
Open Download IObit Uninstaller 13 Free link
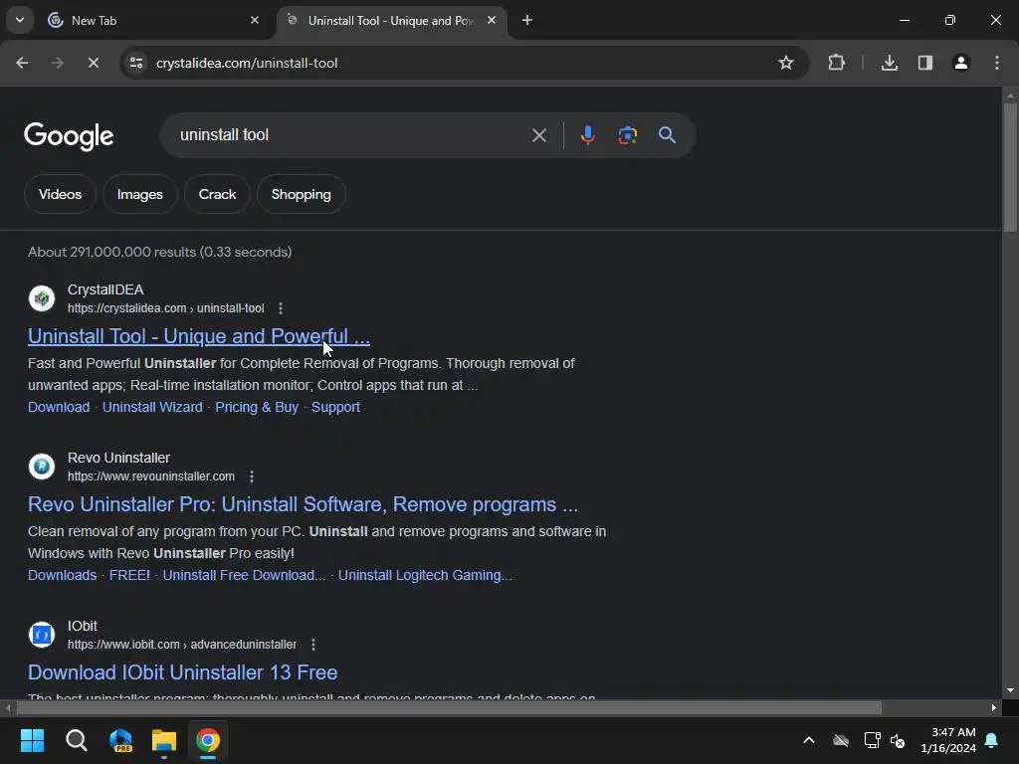[x=183, y=672]
